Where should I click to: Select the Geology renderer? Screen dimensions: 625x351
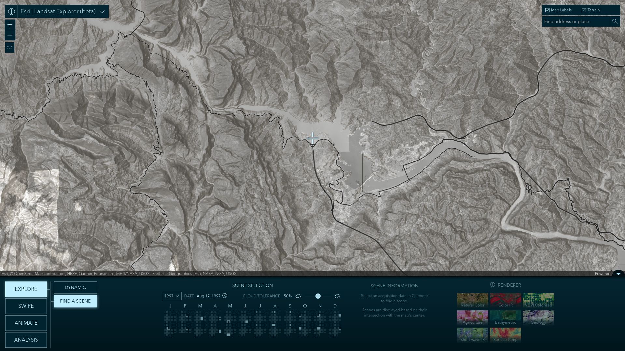point(538,318)
